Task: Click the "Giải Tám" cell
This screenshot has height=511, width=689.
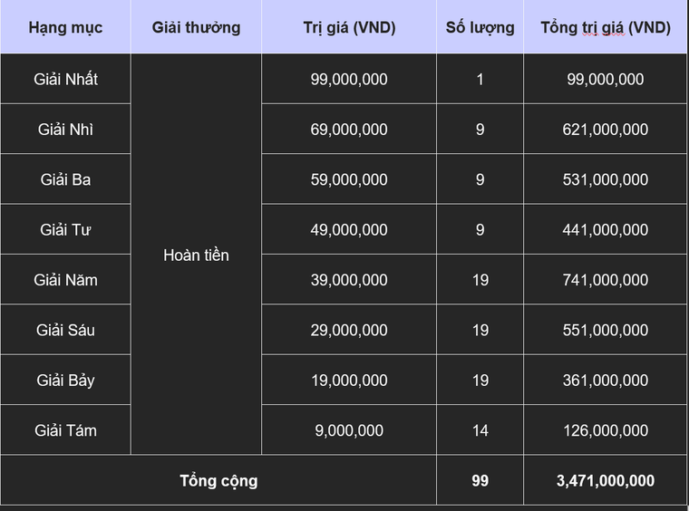Action: click(65, 430)
